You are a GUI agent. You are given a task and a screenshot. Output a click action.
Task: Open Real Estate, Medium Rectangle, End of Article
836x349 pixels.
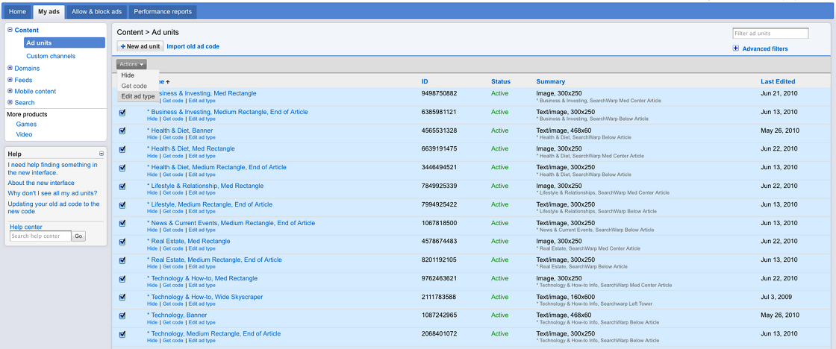(214, 260)
